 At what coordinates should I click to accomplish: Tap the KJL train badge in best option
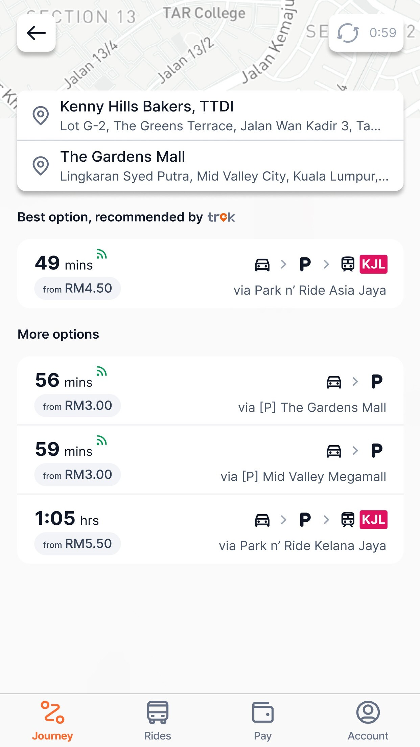373,264
